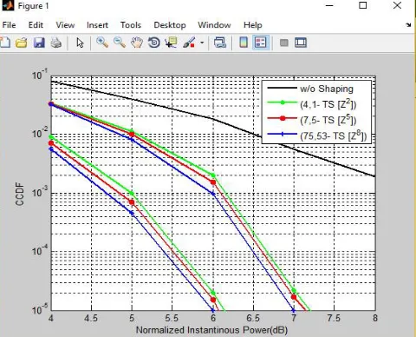Activate the Zoom In magnifier tool
Viewport: 416px width, 337px height.
point(102,43)
